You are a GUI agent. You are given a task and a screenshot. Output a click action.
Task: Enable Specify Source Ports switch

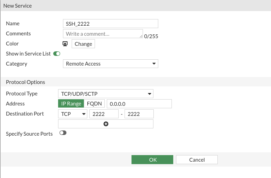63,133
